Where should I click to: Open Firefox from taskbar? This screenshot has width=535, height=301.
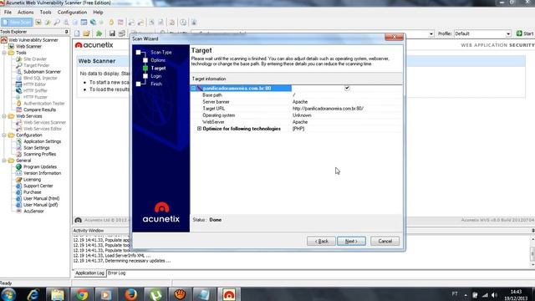[x=130, y=294]
